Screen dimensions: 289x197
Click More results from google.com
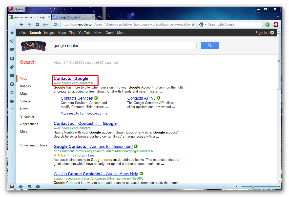click(84, 113)
